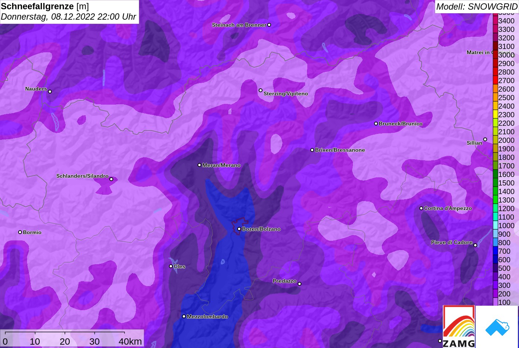The width and height of the screenshot is (519, 348).
Task: Select the Meran/Merano city marker dot
Action: [x=199, y=165]
